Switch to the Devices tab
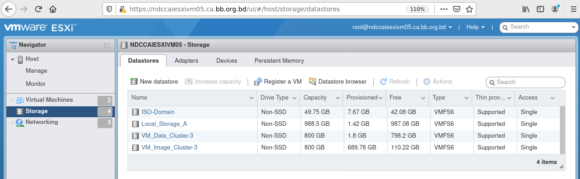The width and height of the screenshot is (580, 179). tap(227, 61)
